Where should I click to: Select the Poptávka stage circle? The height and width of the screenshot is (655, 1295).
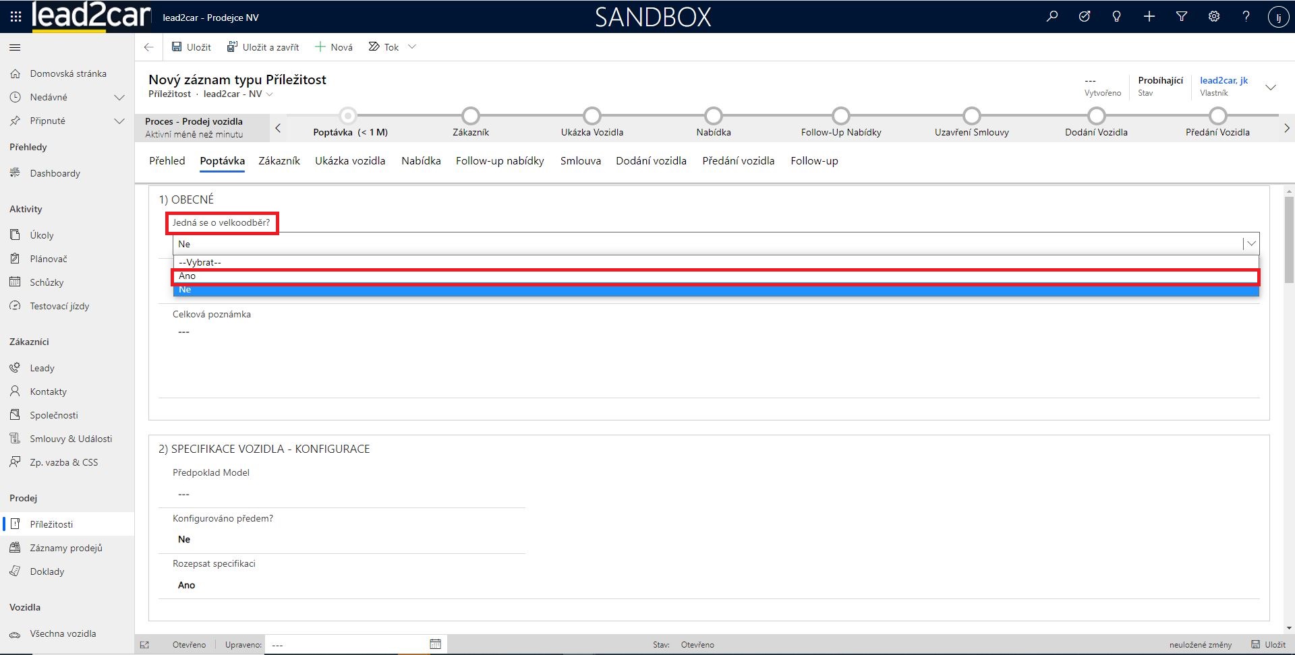click(348, 116)
